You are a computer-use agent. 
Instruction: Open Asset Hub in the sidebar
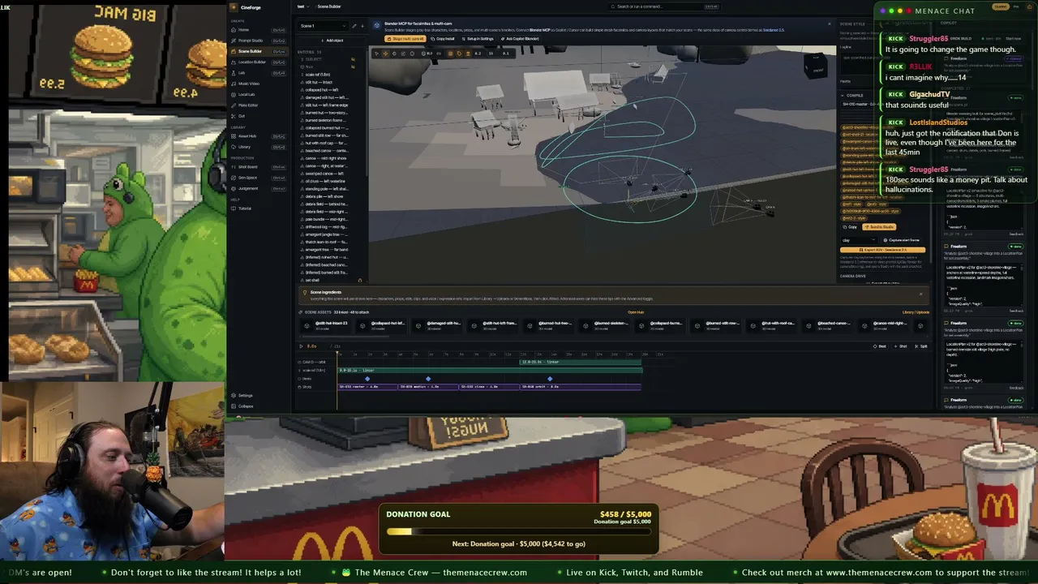258,136
